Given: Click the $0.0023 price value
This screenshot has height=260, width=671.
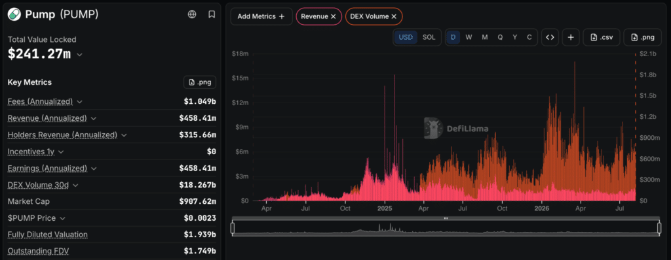Looking at the screenshot, I should [200, 218].
